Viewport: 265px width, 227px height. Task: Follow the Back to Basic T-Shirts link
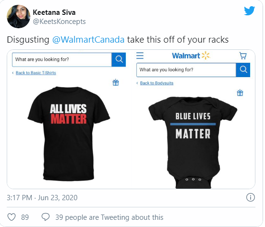pyautogui.click(x=36, y=73)
